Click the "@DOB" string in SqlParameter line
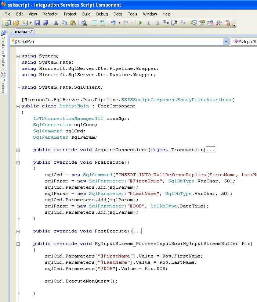Screen dimensions: 257x302 [136, 206]
